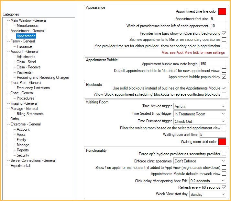231x201 pixels.
Task: Select Main Window - General category
Action: tap(28, 20)
